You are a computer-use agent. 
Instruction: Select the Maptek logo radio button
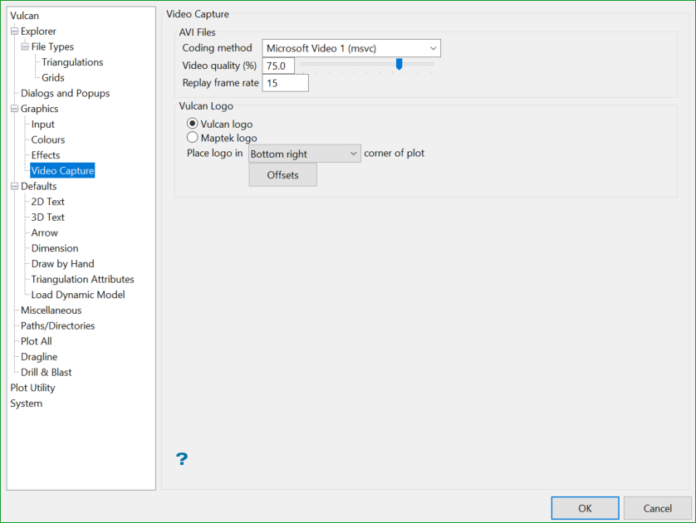192,137
